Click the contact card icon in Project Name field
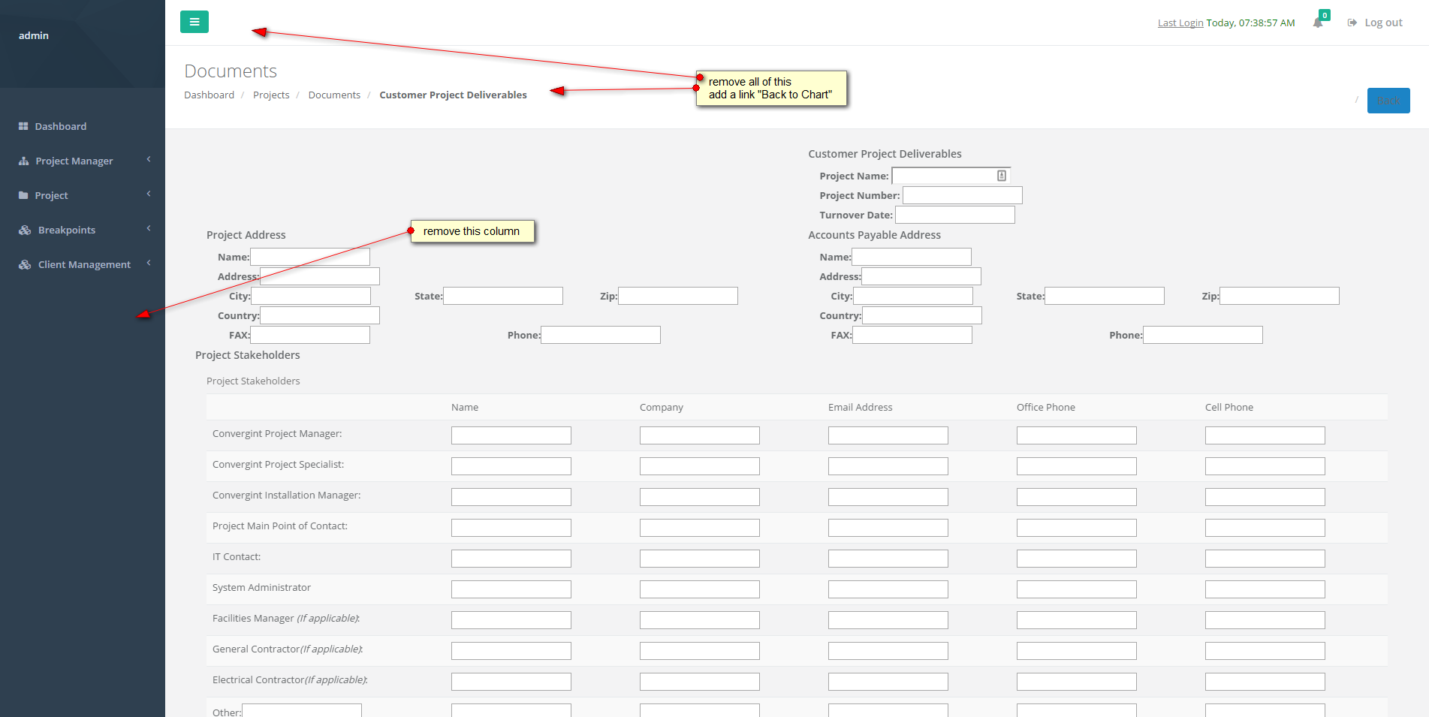The height and width of the screenshot is (717, 1429). coord(1002,176)
